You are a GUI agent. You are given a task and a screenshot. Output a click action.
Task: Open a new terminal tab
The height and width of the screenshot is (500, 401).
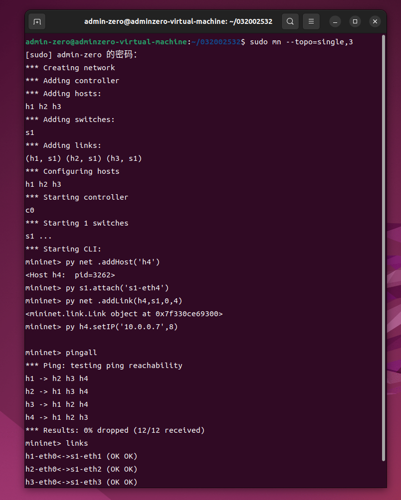click(37, 22)
